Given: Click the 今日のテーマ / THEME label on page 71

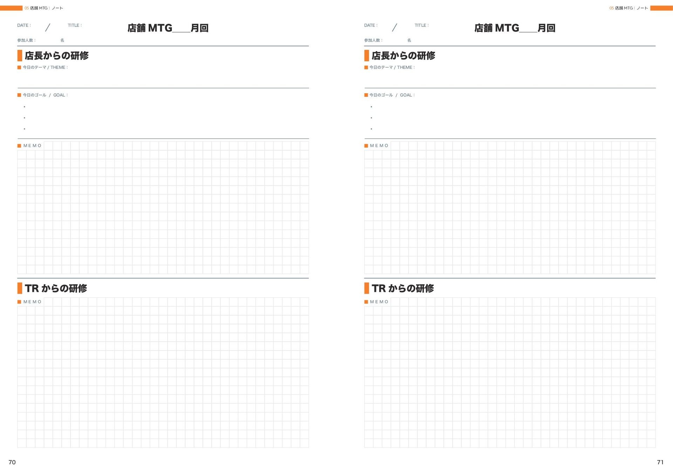Looking at the screenshot, I should [x=392, y=67].
